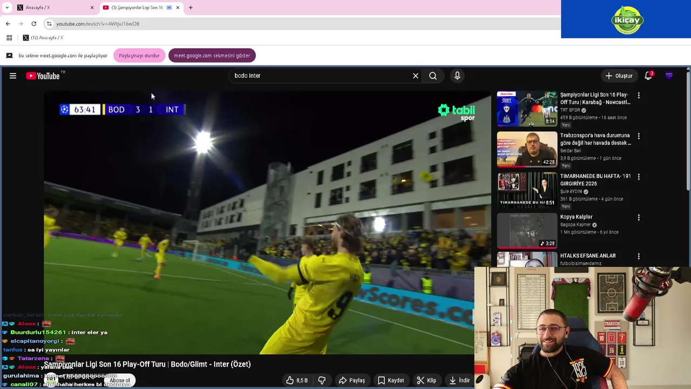This screenshot has height=389, width=691.
Task: Open options for TIMARHANEDE BU HAFTA video
Action: [639, 177]
